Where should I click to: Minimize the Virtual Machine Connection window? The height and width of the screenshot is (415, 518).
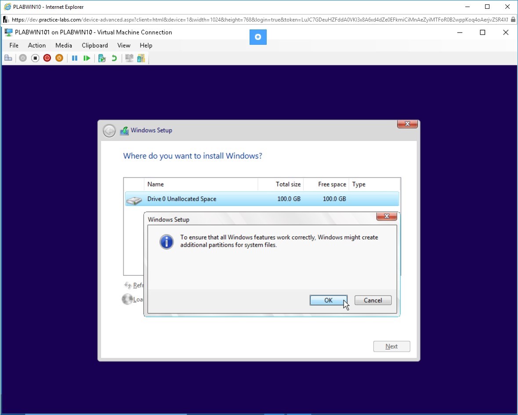(x=460, y=32)
